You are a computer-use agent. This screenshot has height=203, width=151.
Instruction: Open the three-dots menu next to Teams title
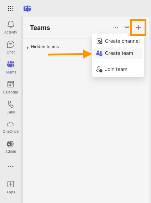tap(116, 28)
